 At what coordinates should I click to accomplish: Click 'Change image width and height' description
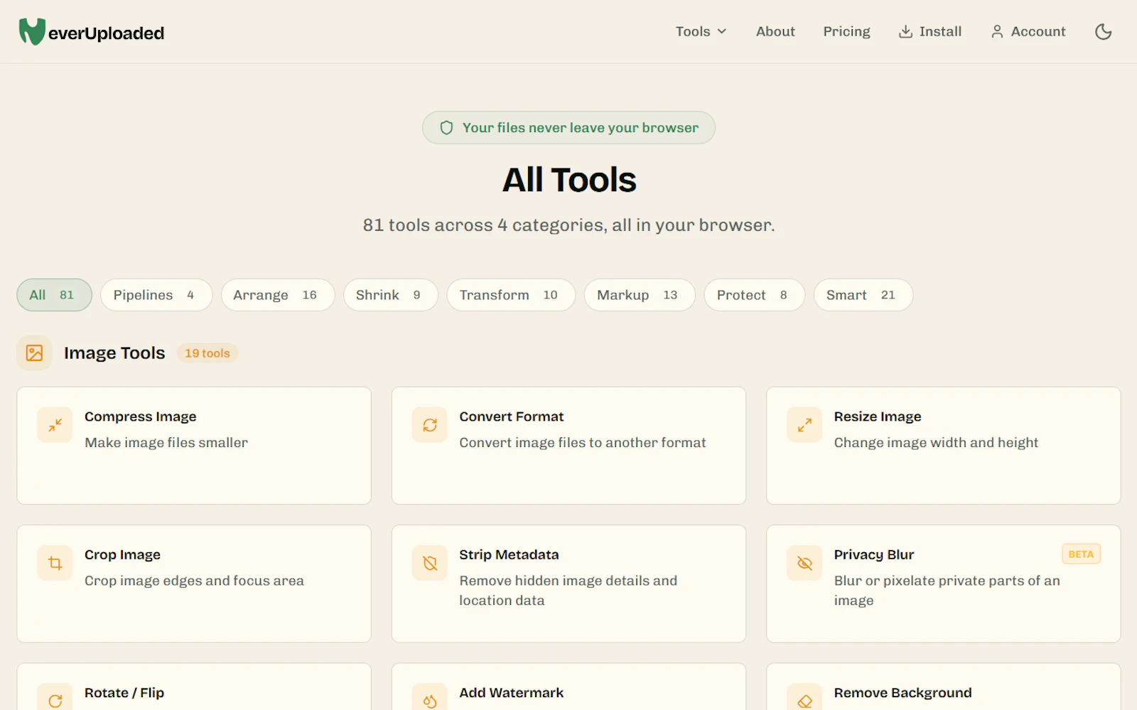tap(936, 443)
